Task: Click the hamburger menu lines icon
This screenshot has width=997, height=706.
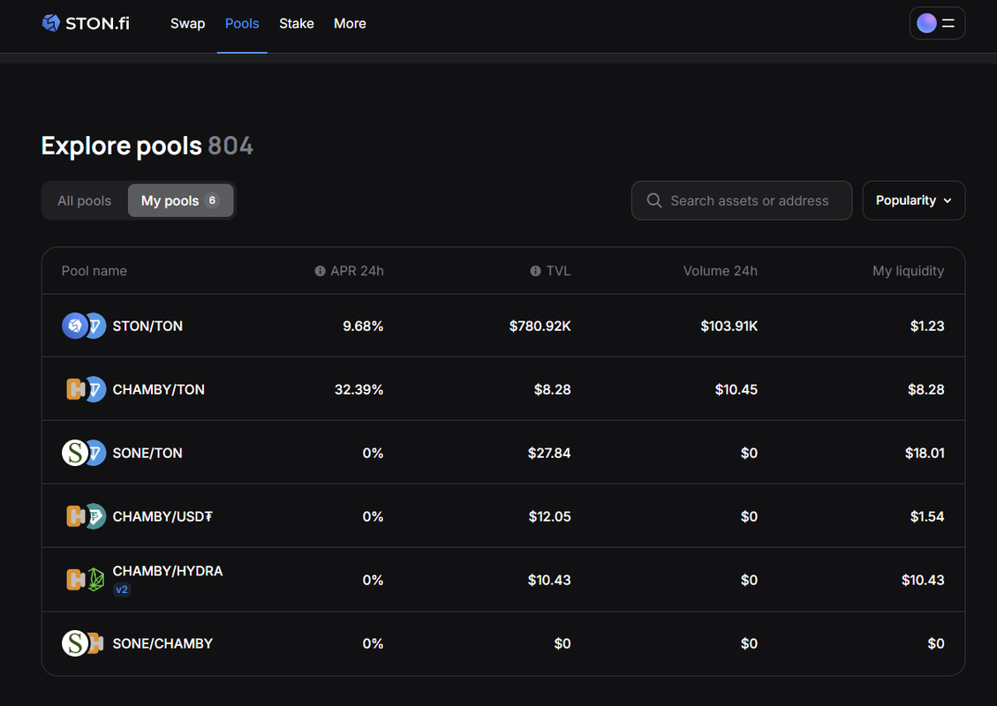Action: (948, 24)
